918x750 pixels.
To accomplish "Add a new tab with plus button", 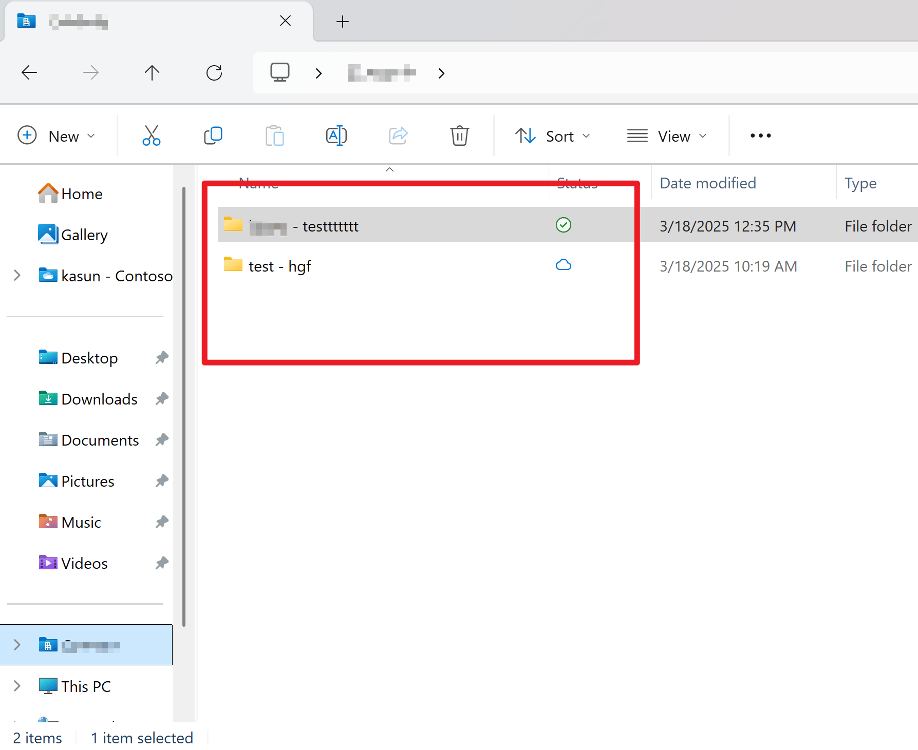I will 343,21.
